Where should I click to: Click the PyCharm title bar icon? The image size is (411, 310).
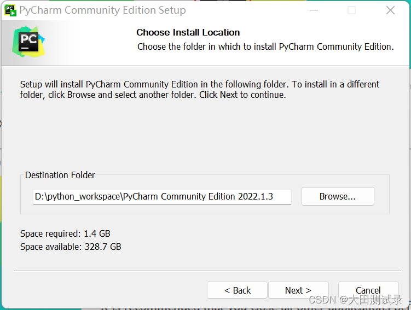click(10, 10)
